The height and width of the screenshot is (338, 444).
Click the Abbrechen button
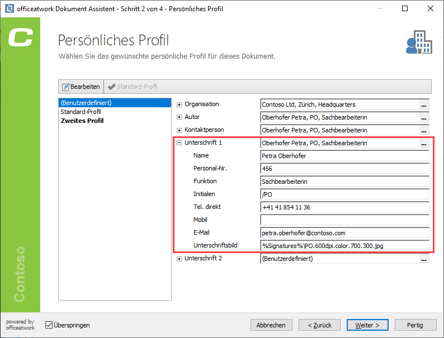[x=271, y=325]
